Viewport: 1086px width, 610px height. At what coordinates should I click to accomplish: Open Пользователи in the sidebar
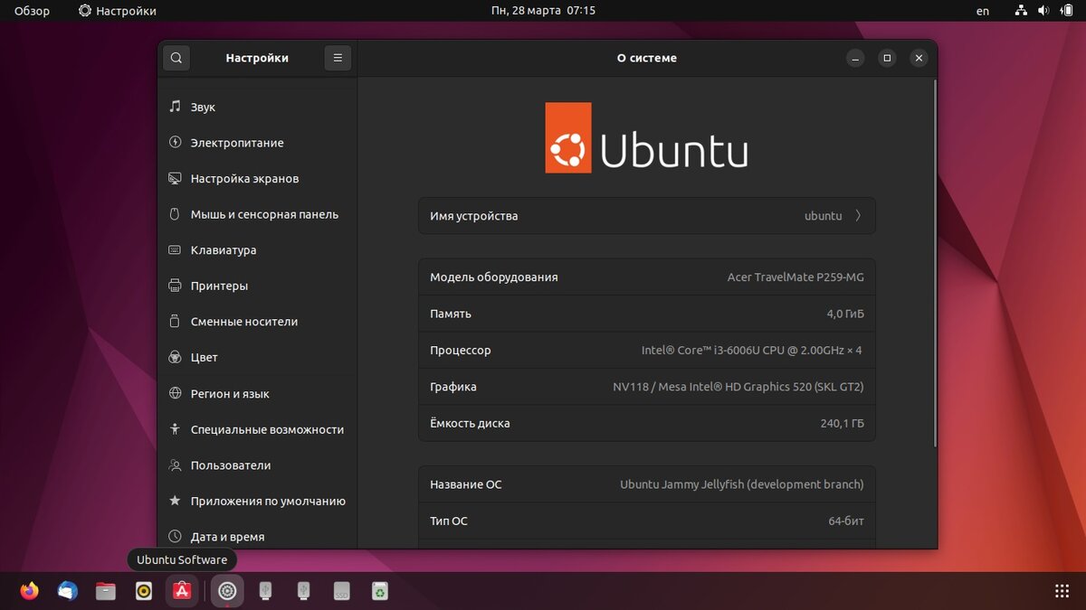click(x=257, y=465)
